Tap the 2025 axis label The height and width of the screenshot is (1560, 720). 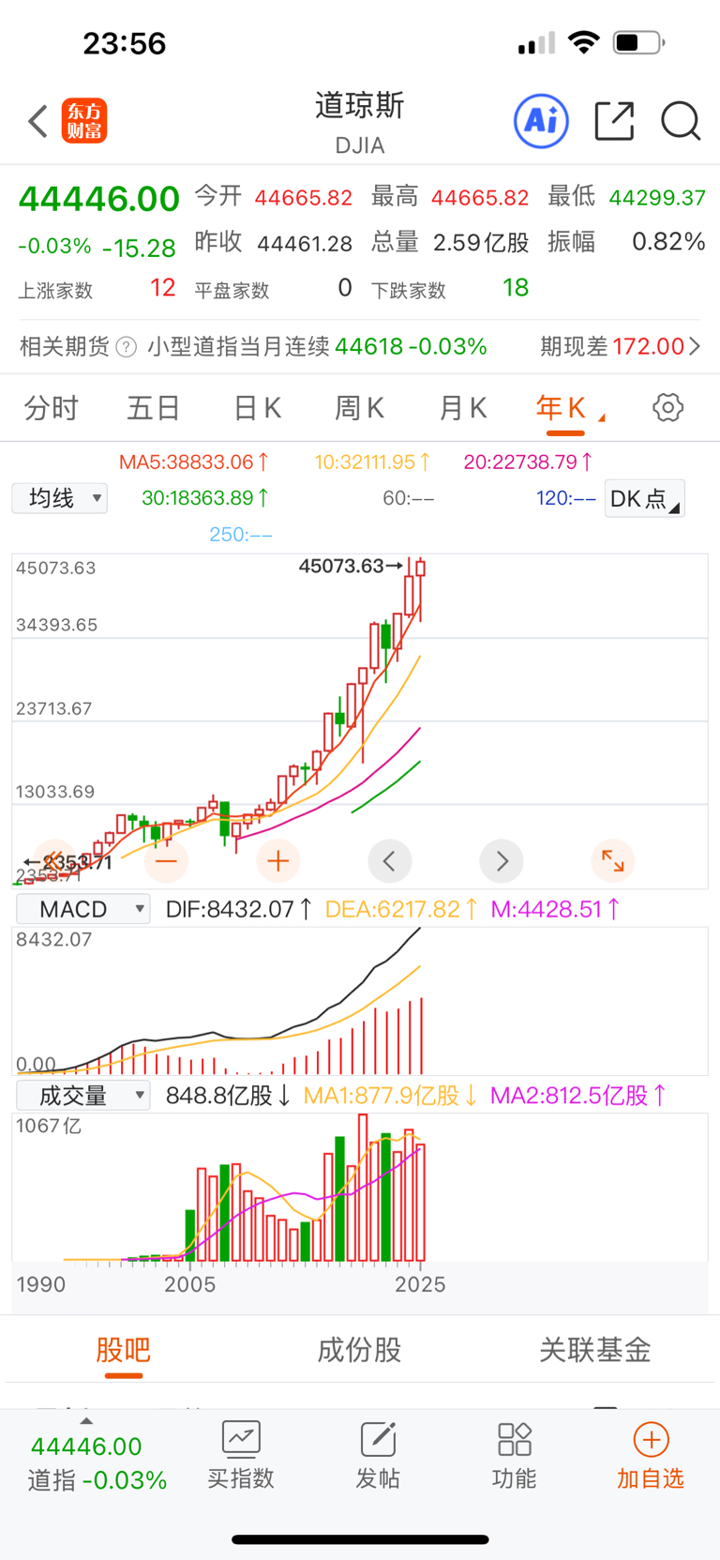click(x=420, y=1284)
